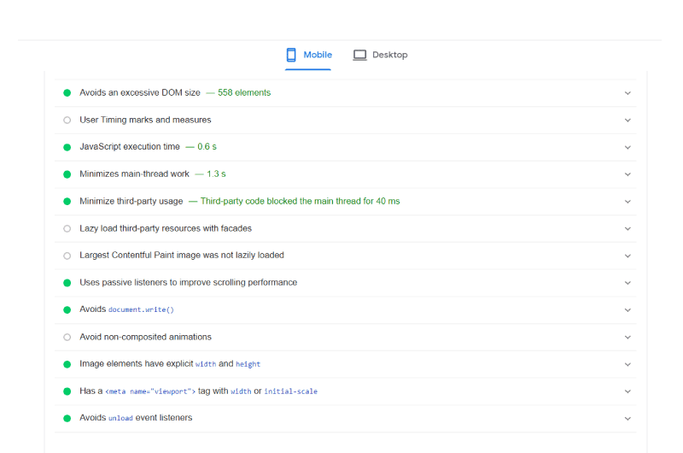Image resolution: width=683 pixels, height=453 pixels.
Task: Expand 'Avoids unload event listeners' chevron
Action: click(628, 419)
